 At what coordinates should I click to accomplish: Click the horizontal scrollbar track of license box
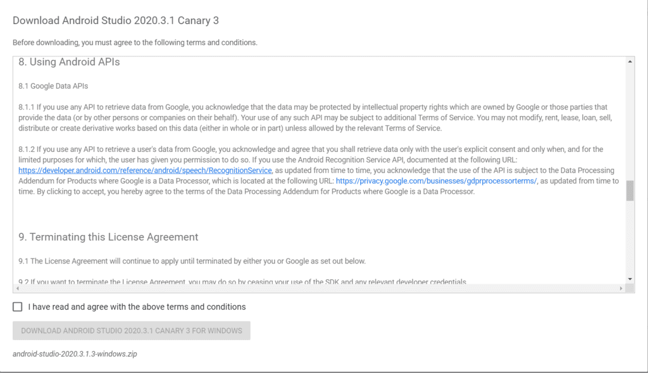(319, 288)
